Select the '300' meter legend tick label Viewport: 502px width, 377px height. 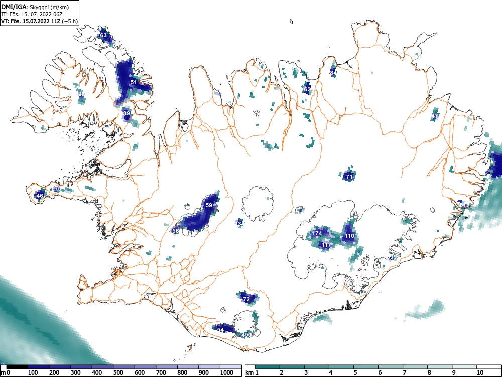coord(76,373)
